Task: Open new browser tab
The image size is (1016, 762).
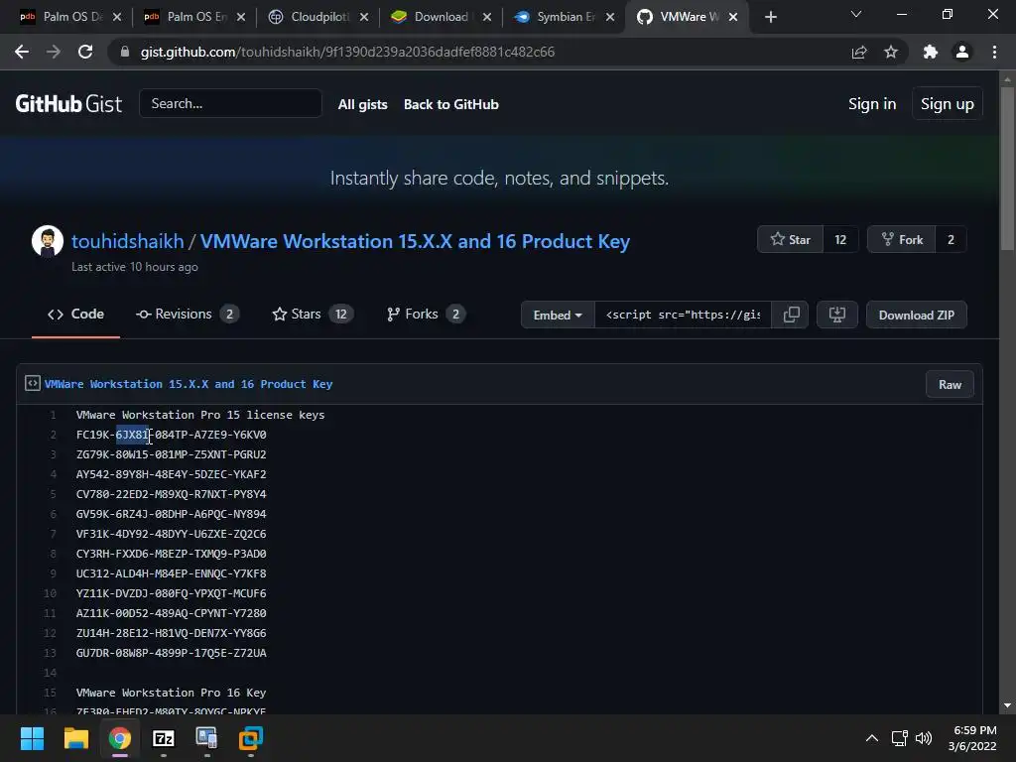Action: tap(770, 18)
